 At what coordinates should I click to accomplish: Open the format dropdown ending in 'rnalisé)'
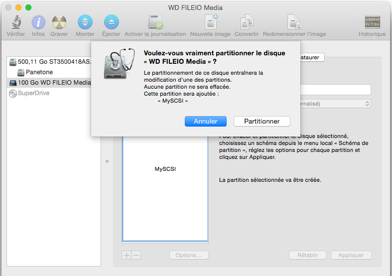point(335,104)
